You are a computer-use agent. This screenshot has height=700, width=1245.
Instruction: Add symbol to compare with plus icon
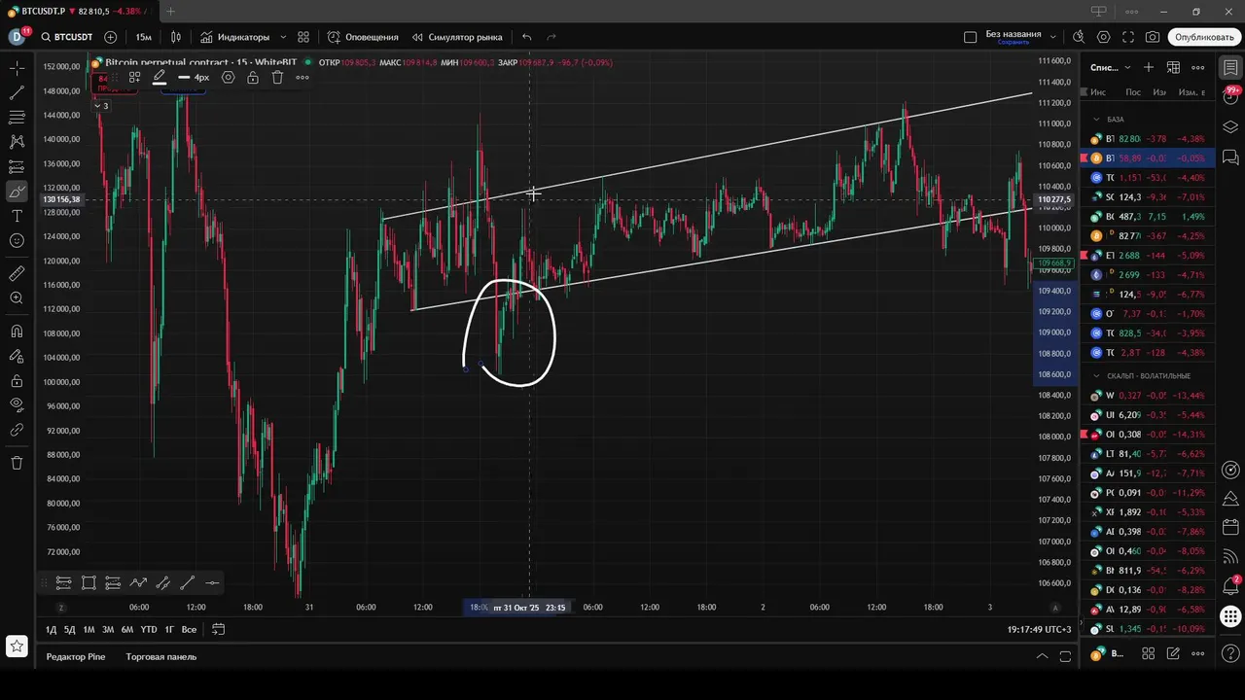[111, 37]
